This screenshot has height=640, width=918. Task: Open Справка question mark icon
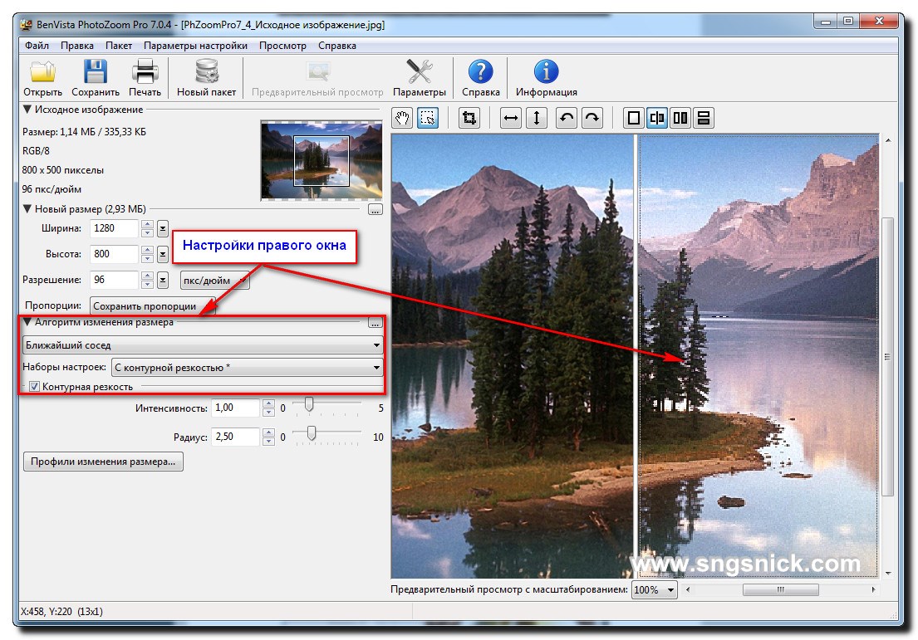pyautogui.click(x=480, y=72)
